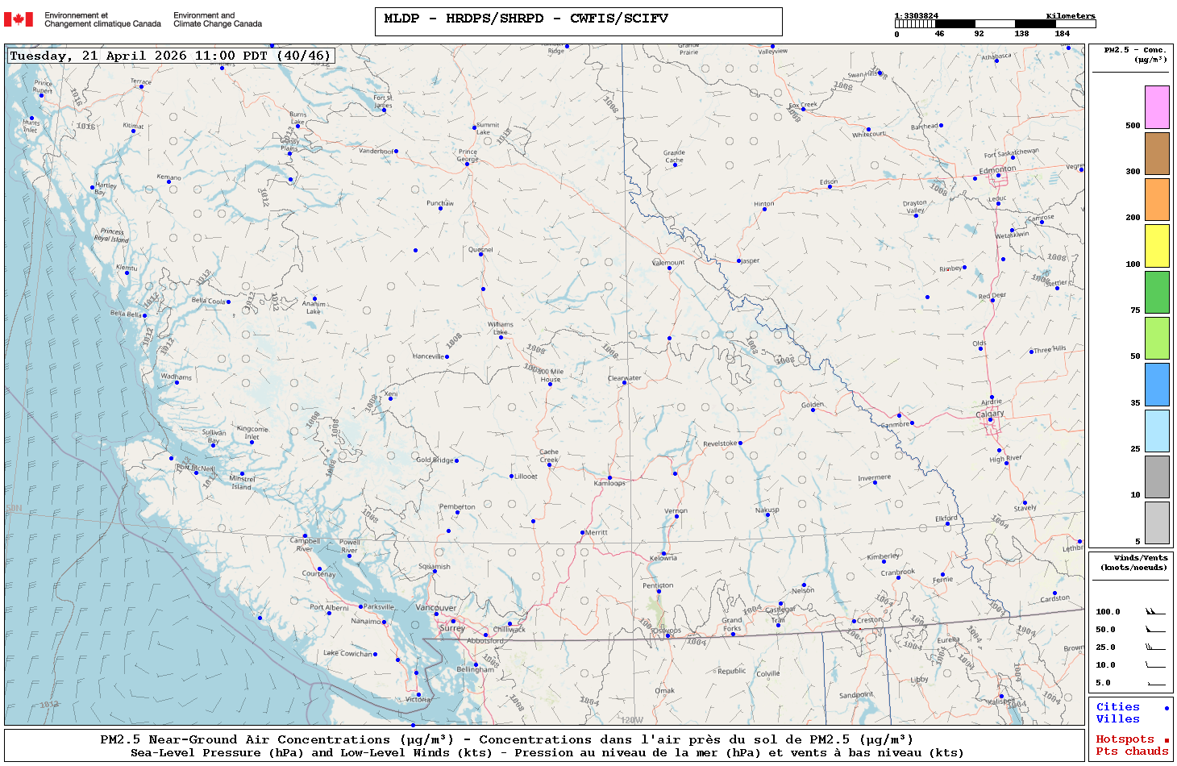Select the pink 500+ concentration swatch
The height and width of the screenshot is (766, 1177).
pos(1157,107)
